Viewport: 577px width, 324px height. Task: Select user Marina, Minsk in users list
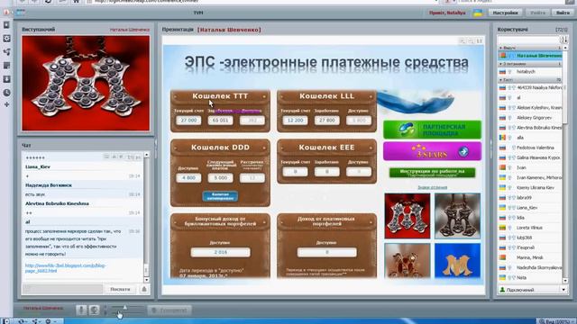tap(530, 257)
